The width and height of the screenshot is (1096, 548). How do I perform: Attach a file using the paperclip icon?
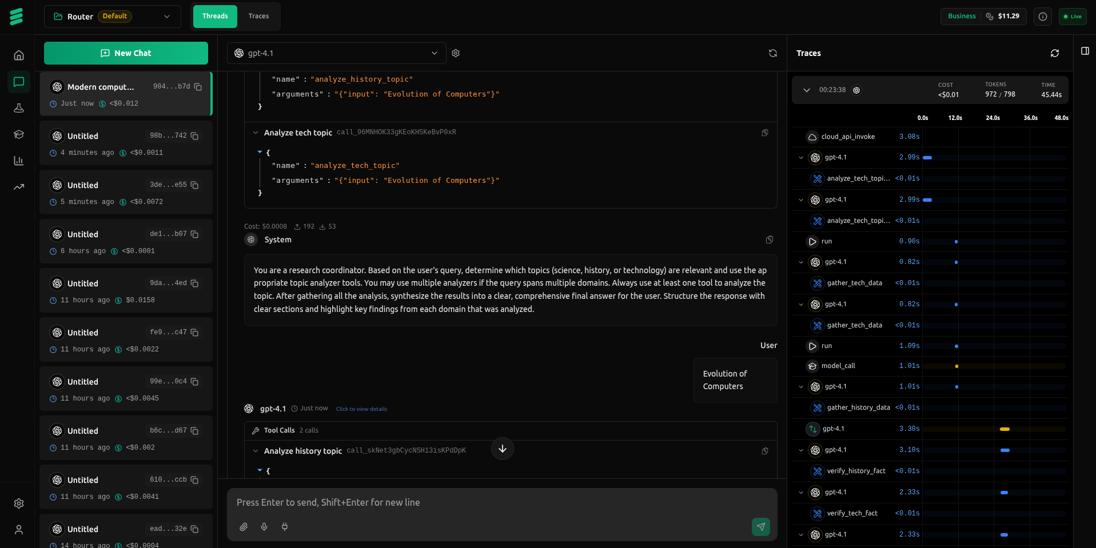[x=244, y=527]
